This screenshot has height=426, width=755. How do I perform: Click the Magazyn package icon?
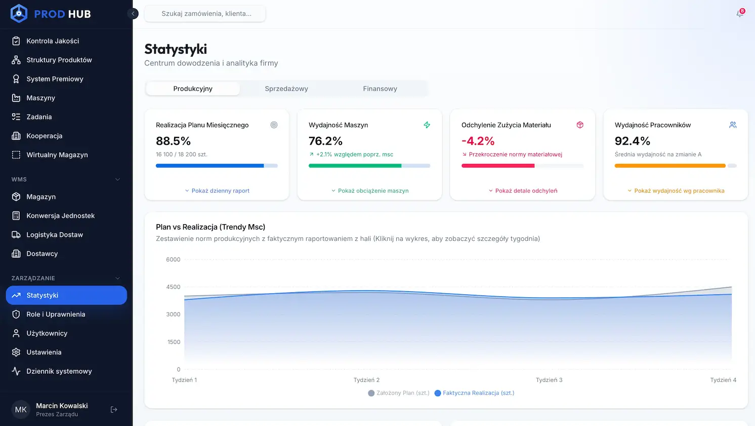(x=16, y=197)
